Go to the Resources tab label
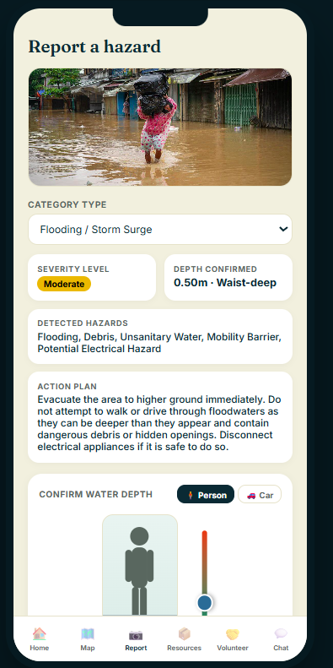 click(184, 648)
